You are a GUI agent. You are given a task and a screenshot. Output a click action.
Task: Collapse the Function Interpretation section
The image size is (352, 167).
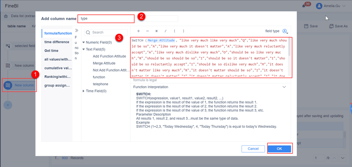284,87
